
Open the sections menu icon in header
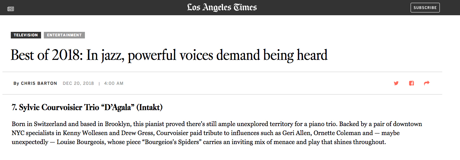click(11, 8)
